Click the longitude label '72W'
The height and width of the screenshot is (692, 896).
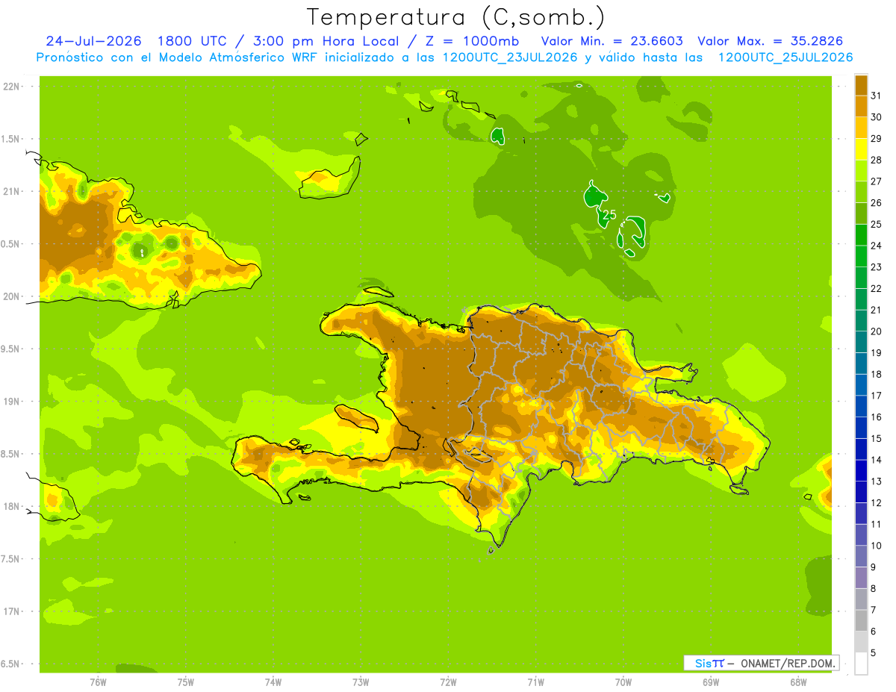448,682
